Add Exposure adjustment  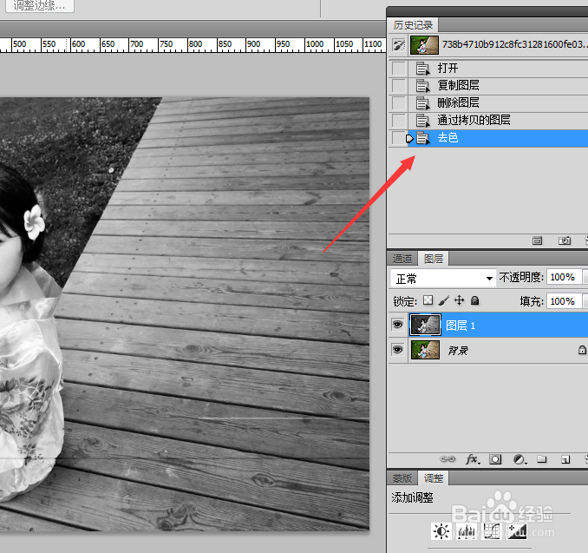coord(517,531)
